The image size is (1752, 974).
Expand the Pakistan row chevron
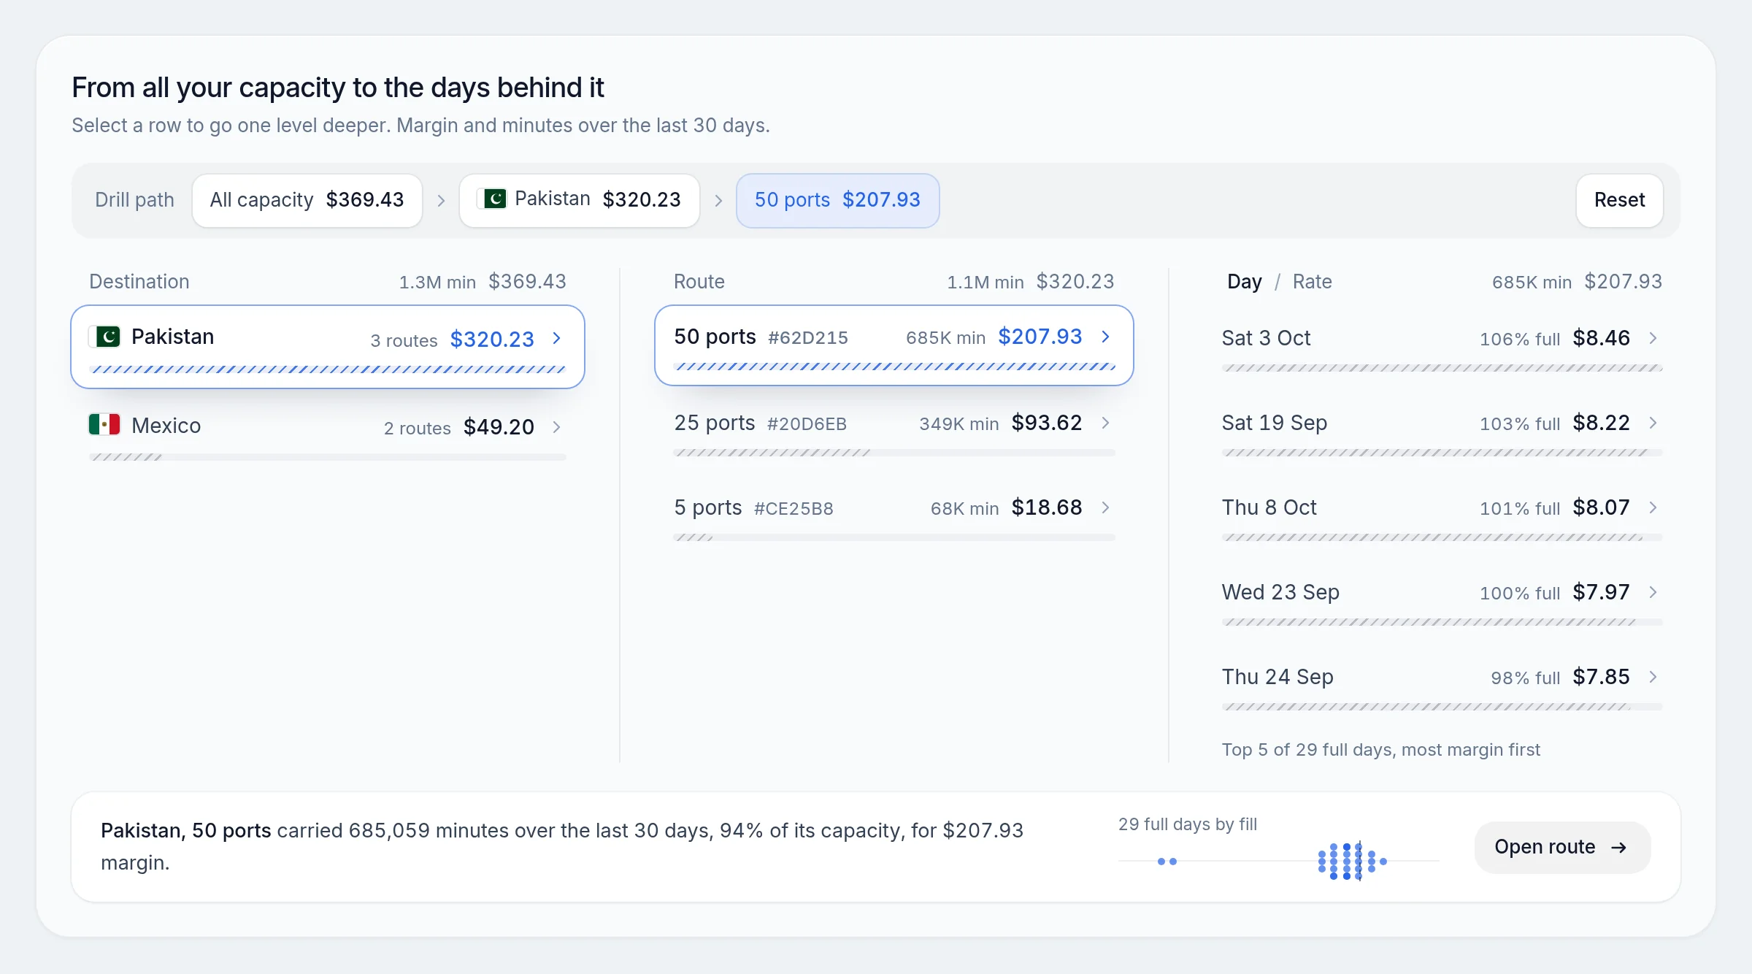click(x=557, y=338)
